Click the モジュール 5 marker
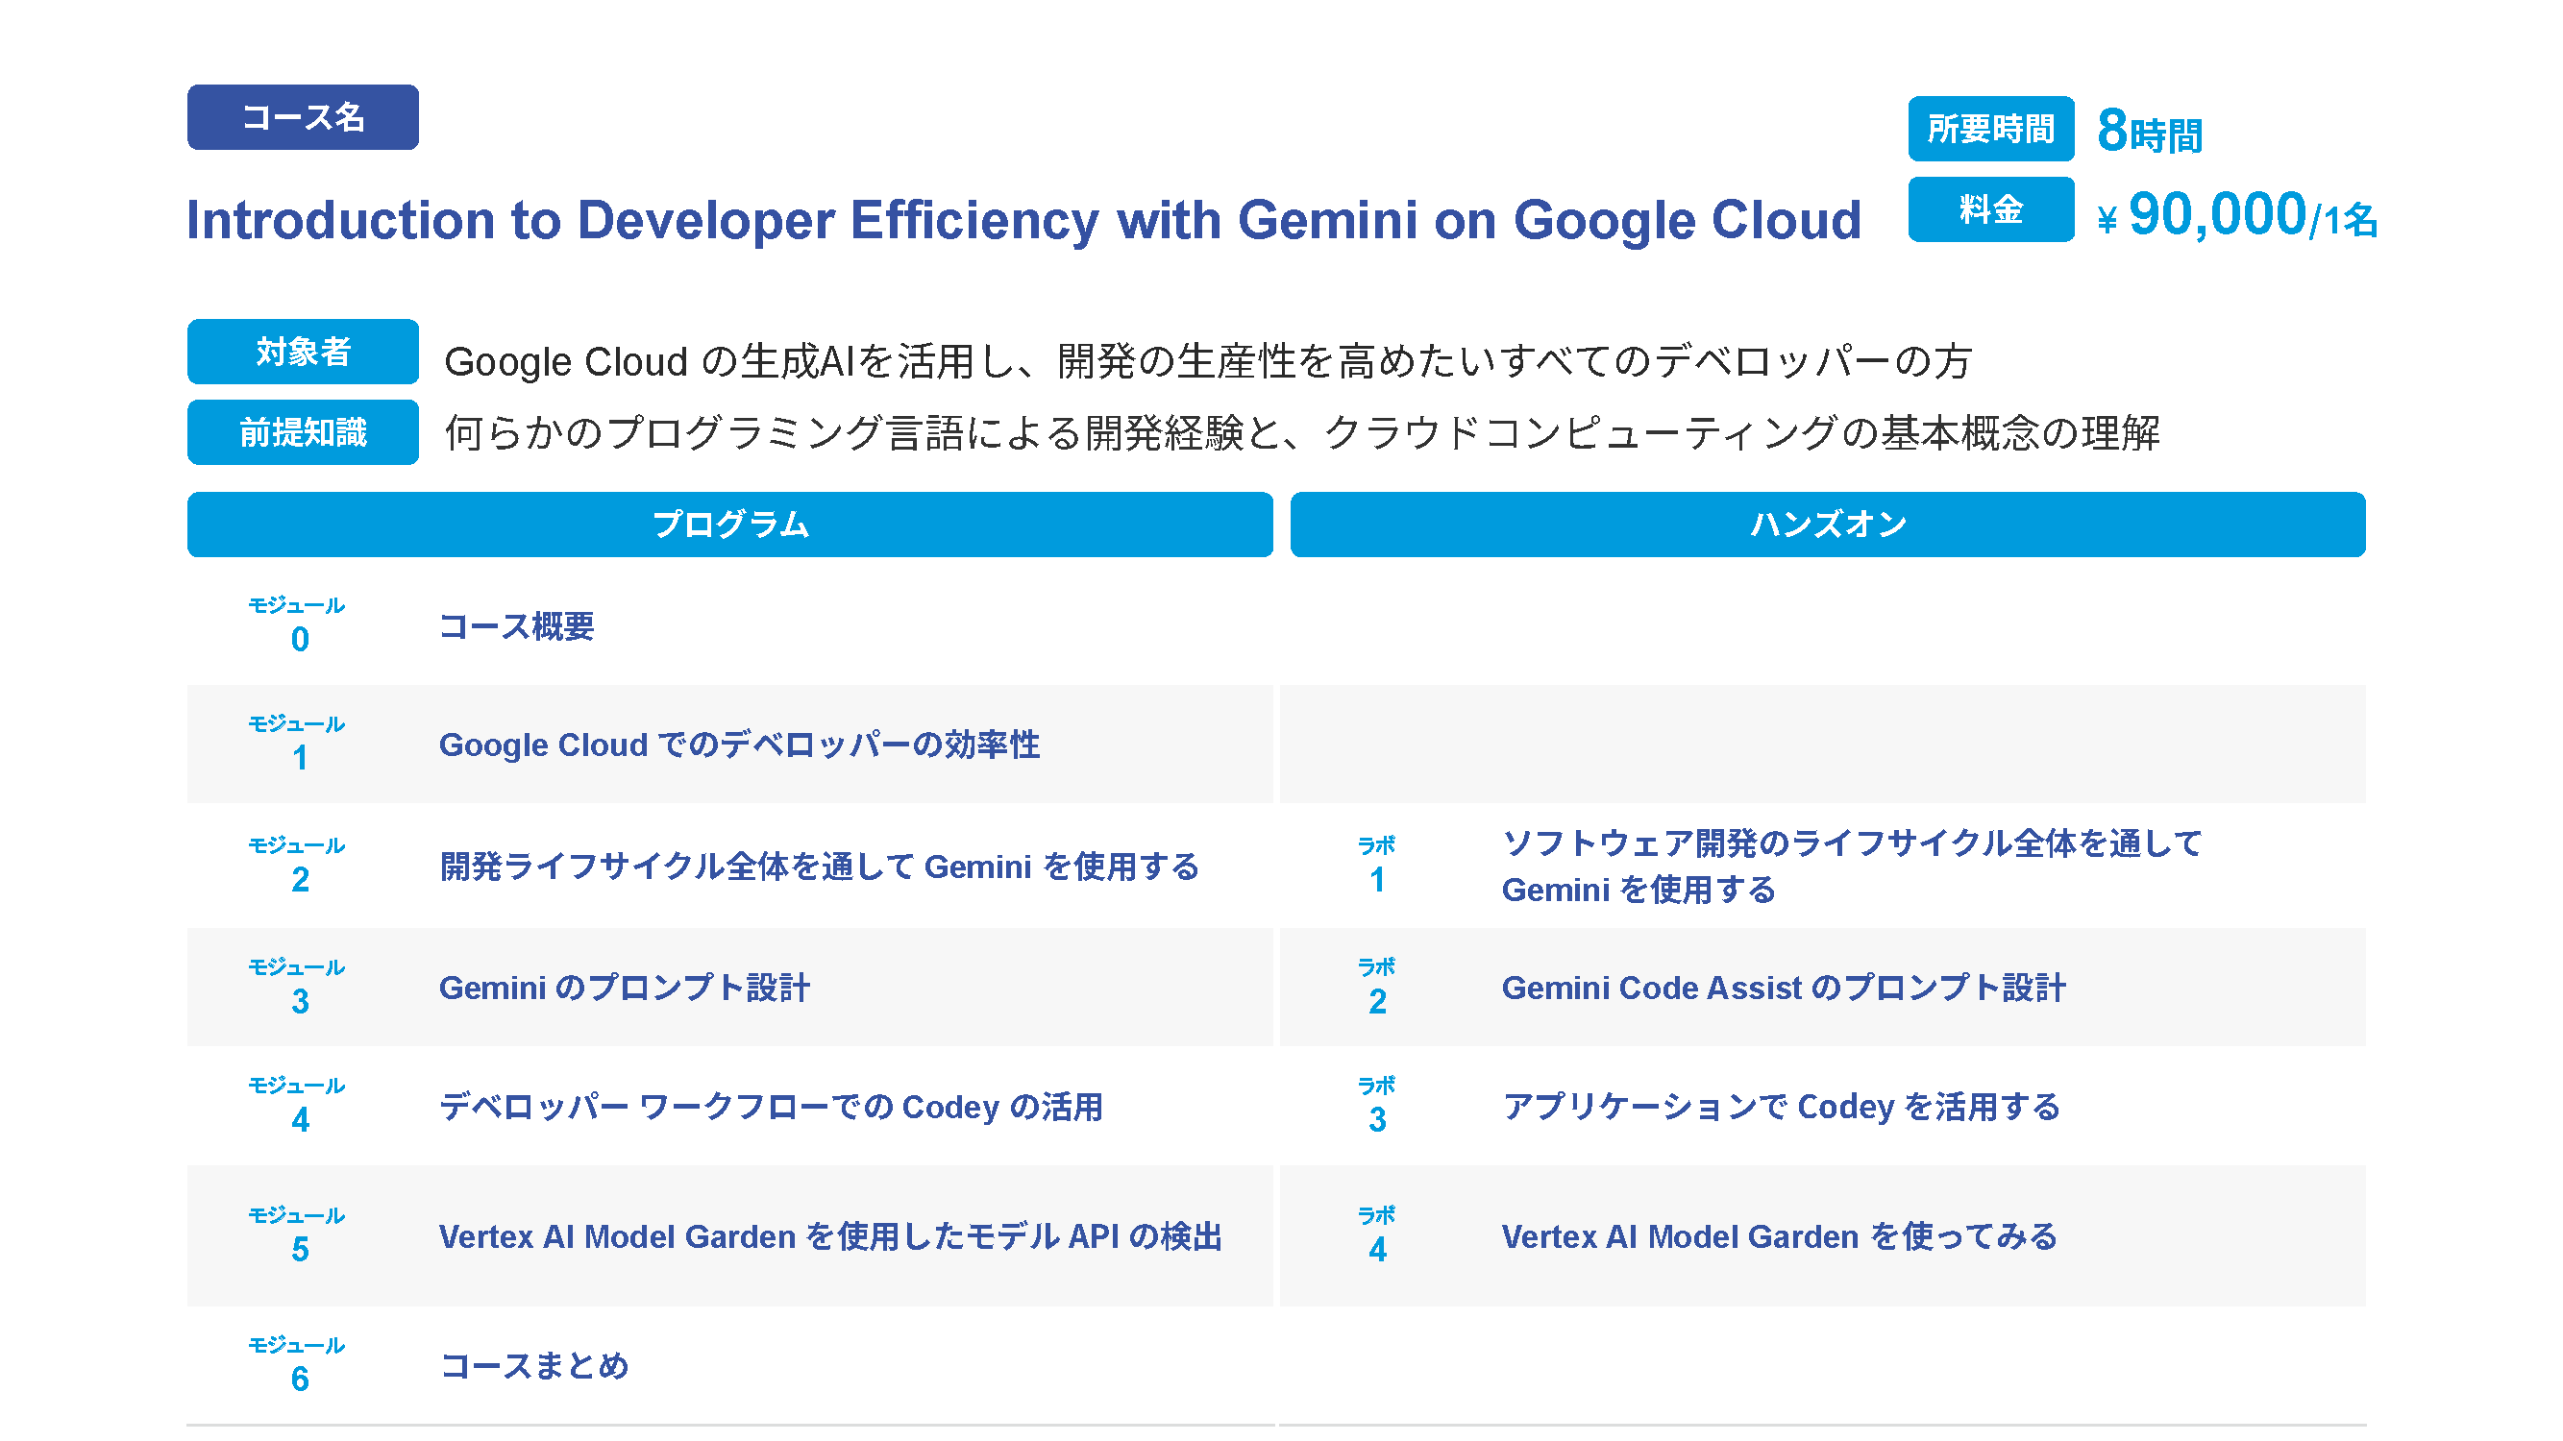This screenshot has width=2563, height=1441. coord(298,1235)
